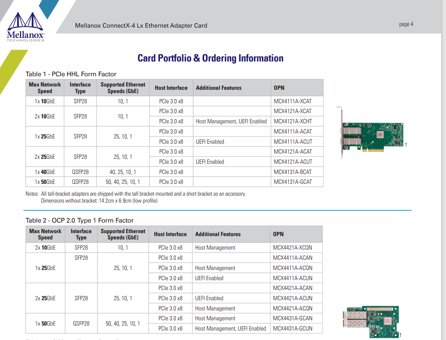Click the MCX4131A-GCAT part number

coord(293,182)
